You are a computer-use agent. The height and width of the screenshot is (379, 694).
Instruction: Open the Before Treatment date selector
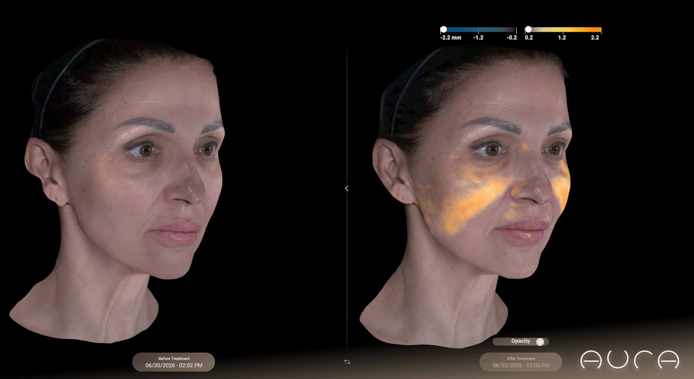click(174, 362)
